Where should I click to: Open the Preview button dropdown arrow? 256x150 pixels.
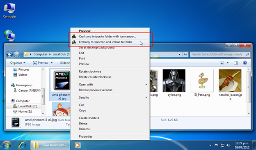point(52,62)
